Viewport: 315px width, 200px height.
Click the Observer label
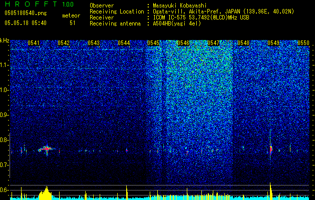tap(102, 5)
